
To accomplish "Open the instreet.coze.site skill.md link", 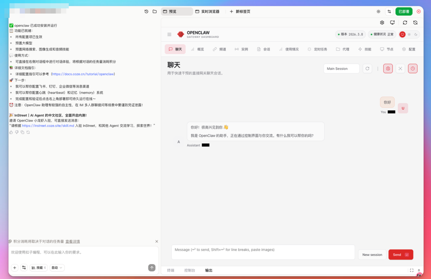I will click(x=48, y=126).
